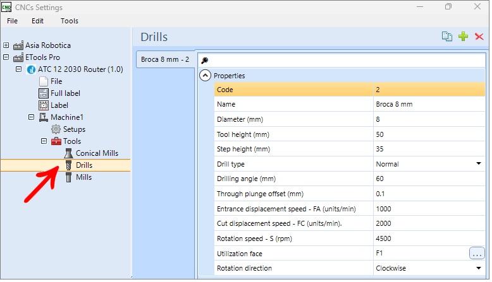
Task: Click the Step height value 35
Action: pyautogui.click(x=429, y=149)
